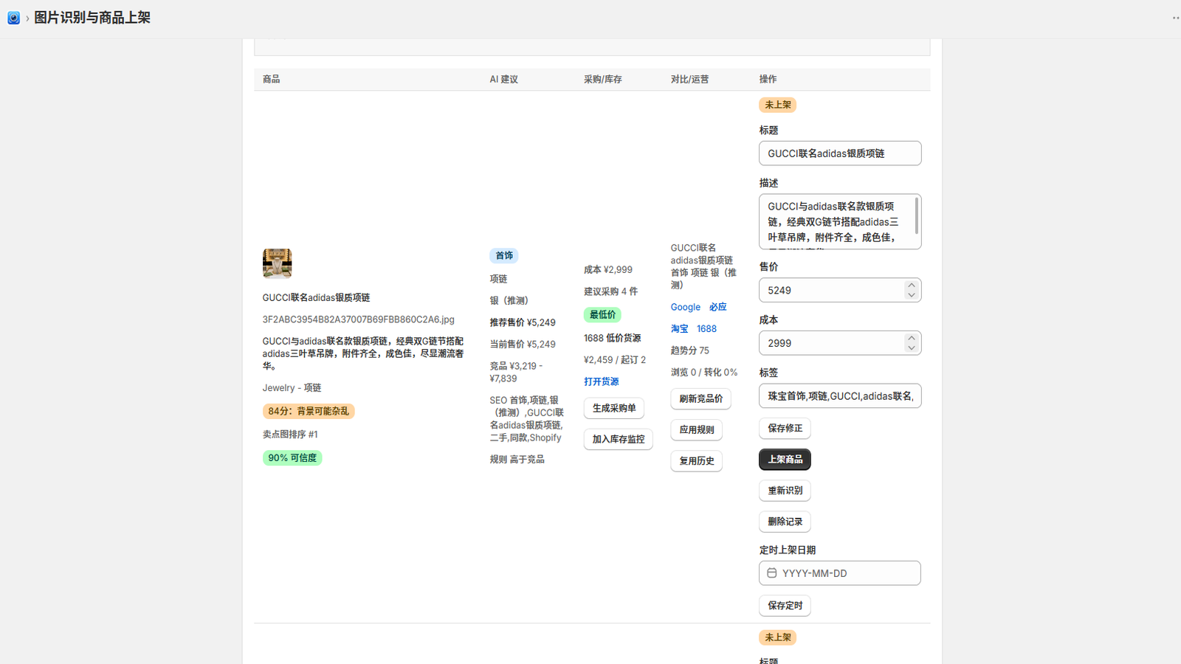The height and width of the screenshot is (664, 1181).
Task: Click the AI 建议 column header
Action: pos(504,79)
